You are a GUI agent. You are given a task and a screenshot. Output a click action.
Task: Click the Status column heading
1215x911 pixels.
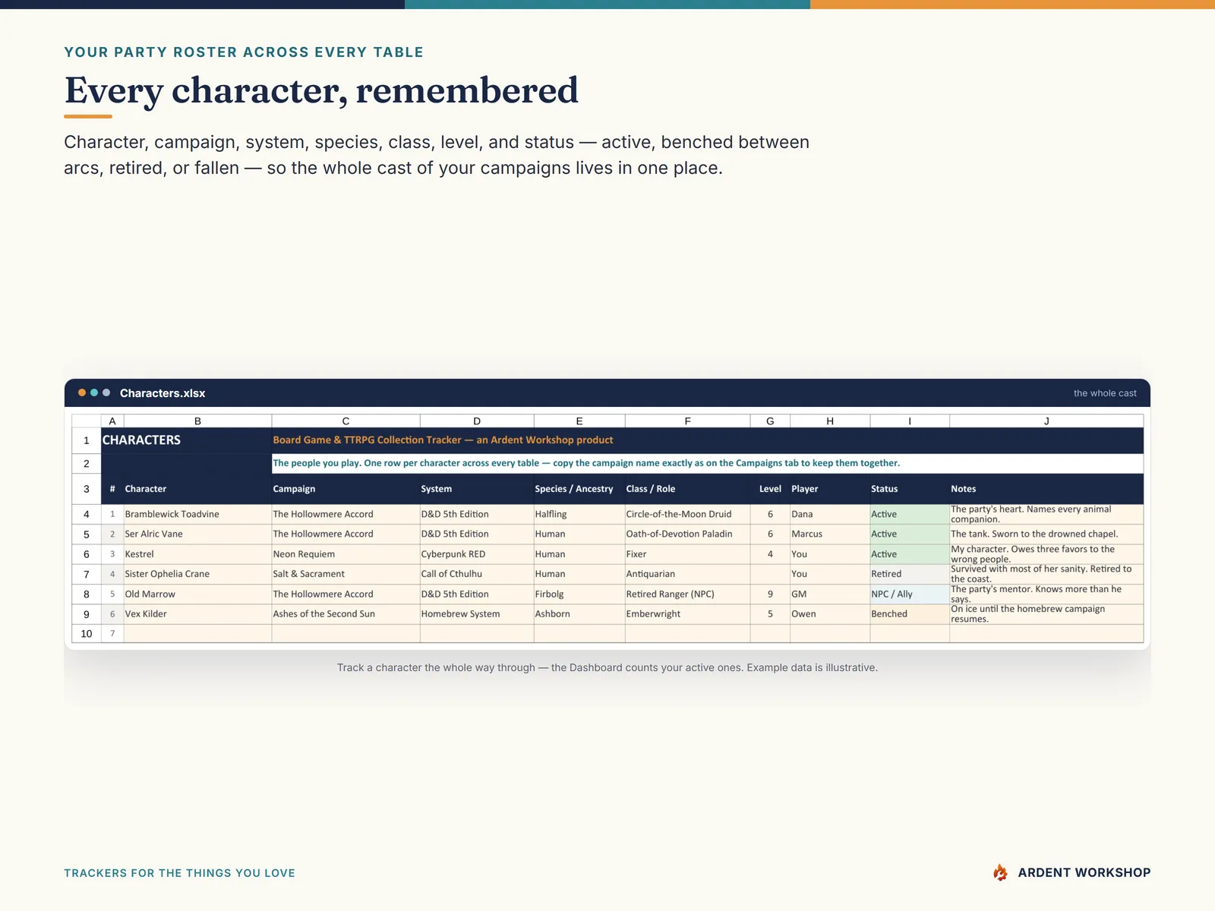[910, 489]
